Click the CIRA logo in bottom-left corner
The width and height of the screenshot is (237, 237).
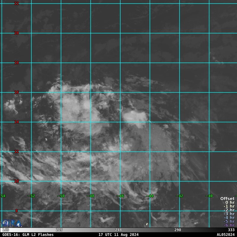click(x=11, y=223)
